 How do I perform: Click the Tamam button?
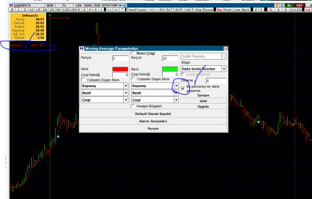(x=203, y=95)
